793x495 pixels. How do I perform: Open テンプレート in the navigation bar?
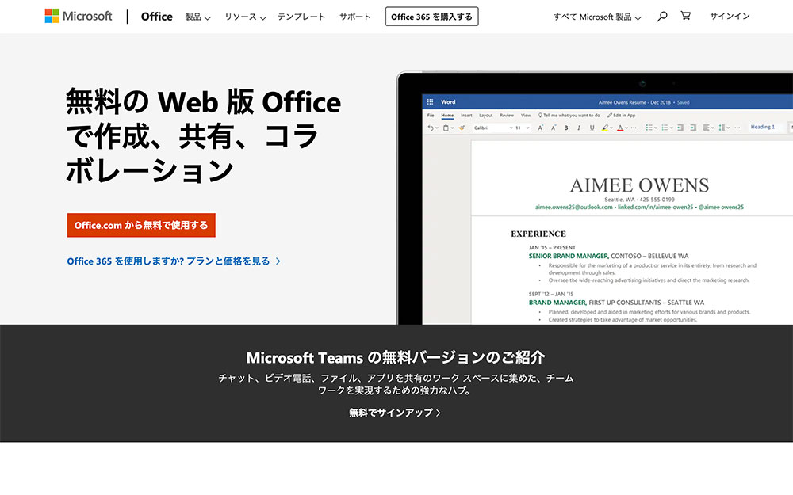point(301,17)
